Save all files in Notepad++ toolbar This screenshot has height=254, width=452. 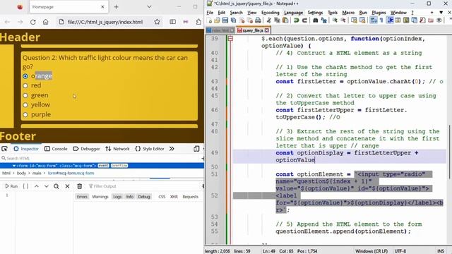coord(233,20)
